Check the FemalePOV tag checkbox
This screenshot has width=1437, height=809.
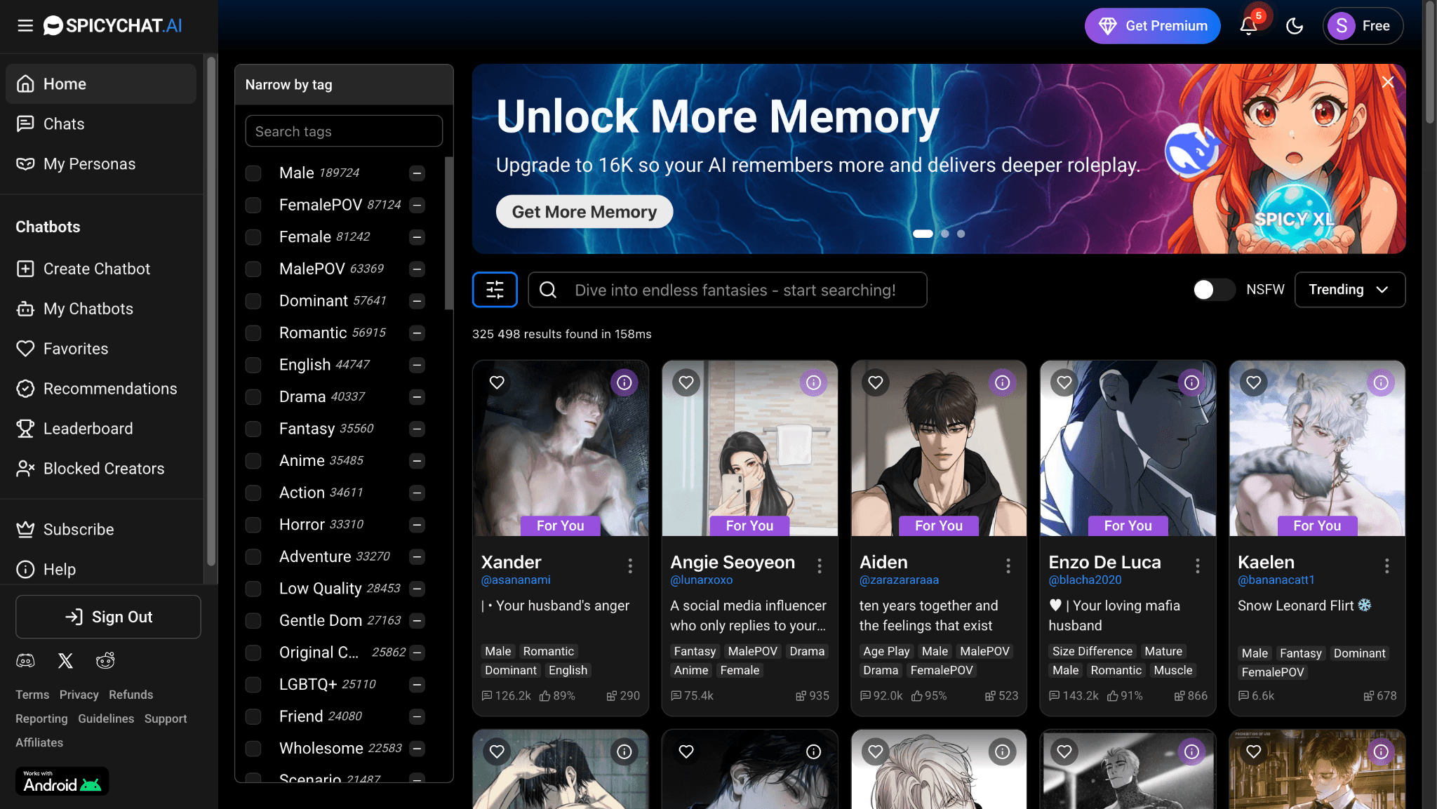click(x=253, y=205)
